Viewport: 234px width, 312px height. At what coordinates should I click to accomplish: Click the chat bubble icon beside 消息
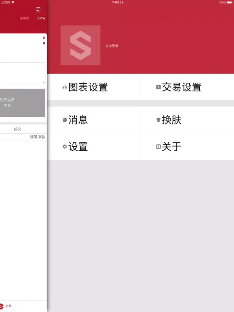(x=65, y=120)
